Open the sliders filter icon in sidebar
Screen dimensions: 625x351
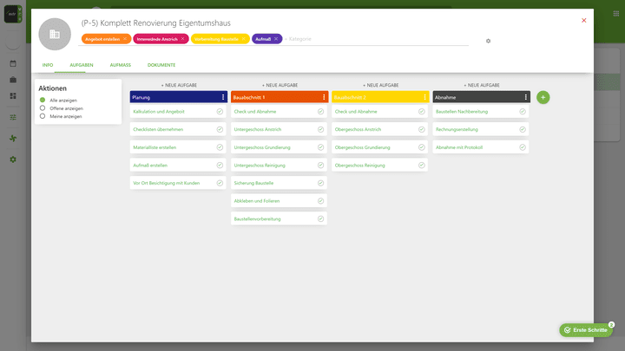(x=13, y=117)
